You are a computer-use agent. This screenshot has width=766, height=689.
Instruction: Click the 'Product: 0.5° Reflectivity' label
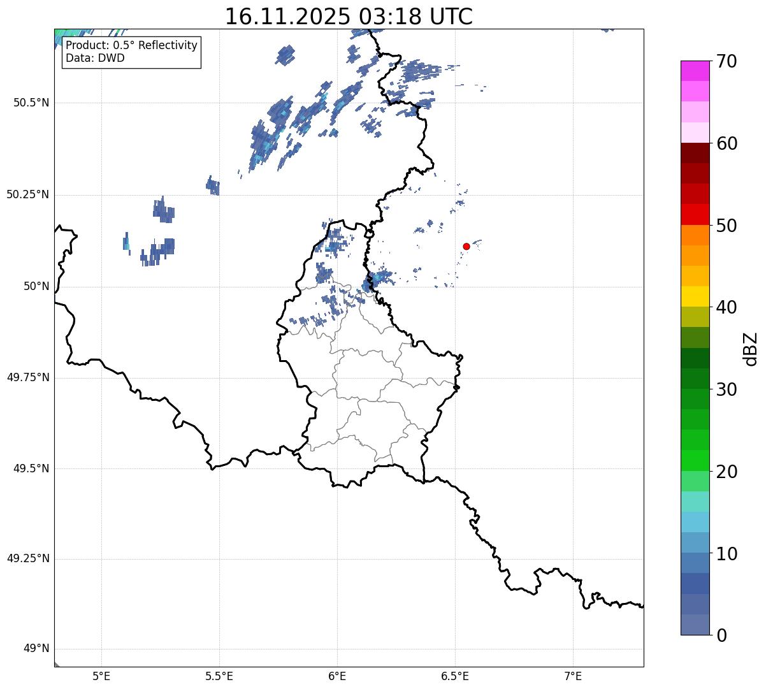tap(131, 46)
